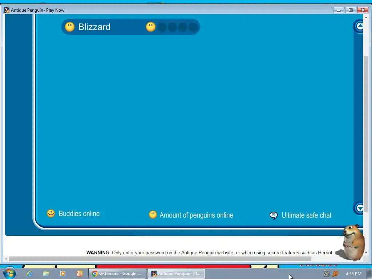
Task: Open Internet Explorer from the taskbar
Action: point(29,274)
